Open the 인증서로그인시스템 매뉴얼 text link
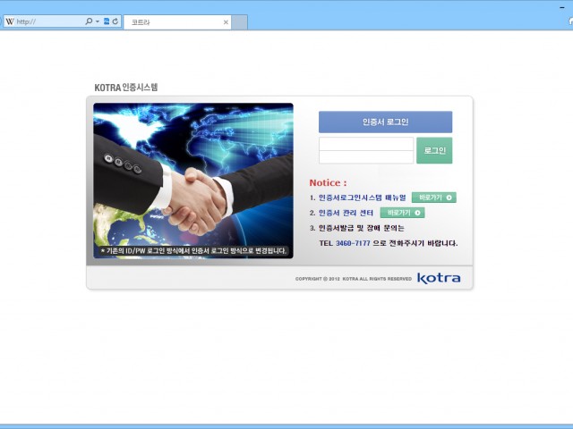 point(362,198)
